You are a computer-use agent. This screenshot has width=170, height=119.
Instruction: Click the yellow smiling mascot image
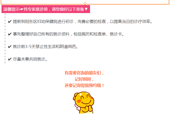pyautogui.click(x=83, y=102)
